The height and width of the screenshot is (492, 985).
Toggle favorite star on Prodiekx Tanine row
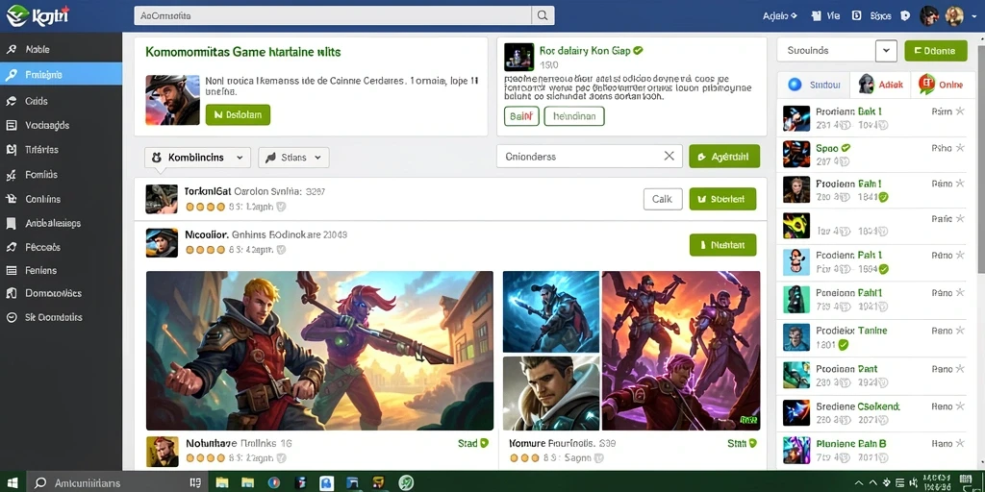[960, 331]
